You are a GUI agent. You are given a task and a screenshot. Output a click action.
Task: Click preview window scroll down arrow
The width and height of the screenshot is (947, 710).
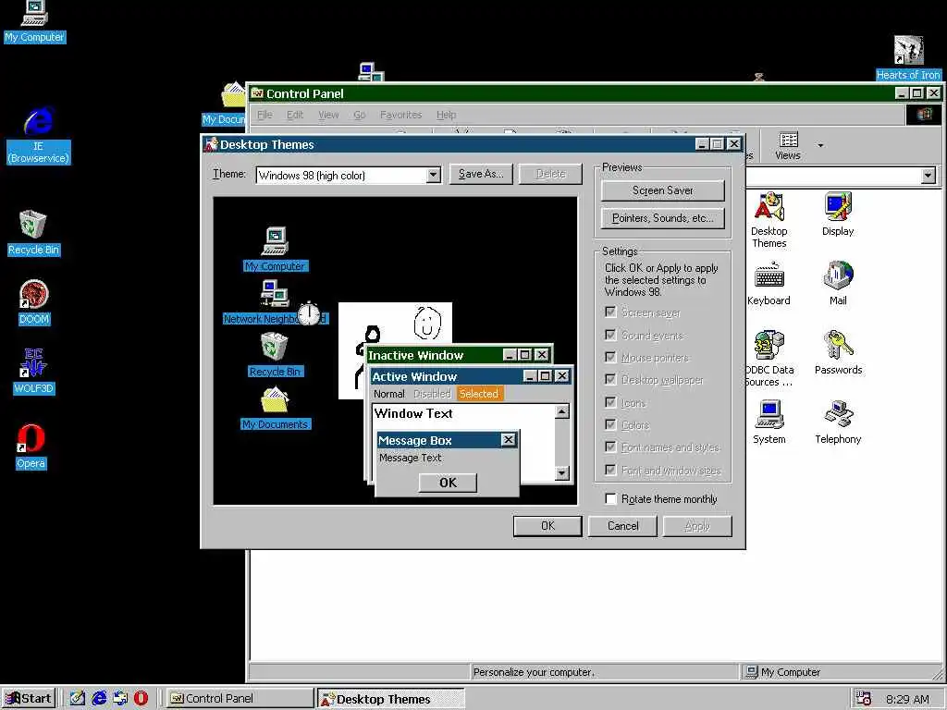click(561, 472)
